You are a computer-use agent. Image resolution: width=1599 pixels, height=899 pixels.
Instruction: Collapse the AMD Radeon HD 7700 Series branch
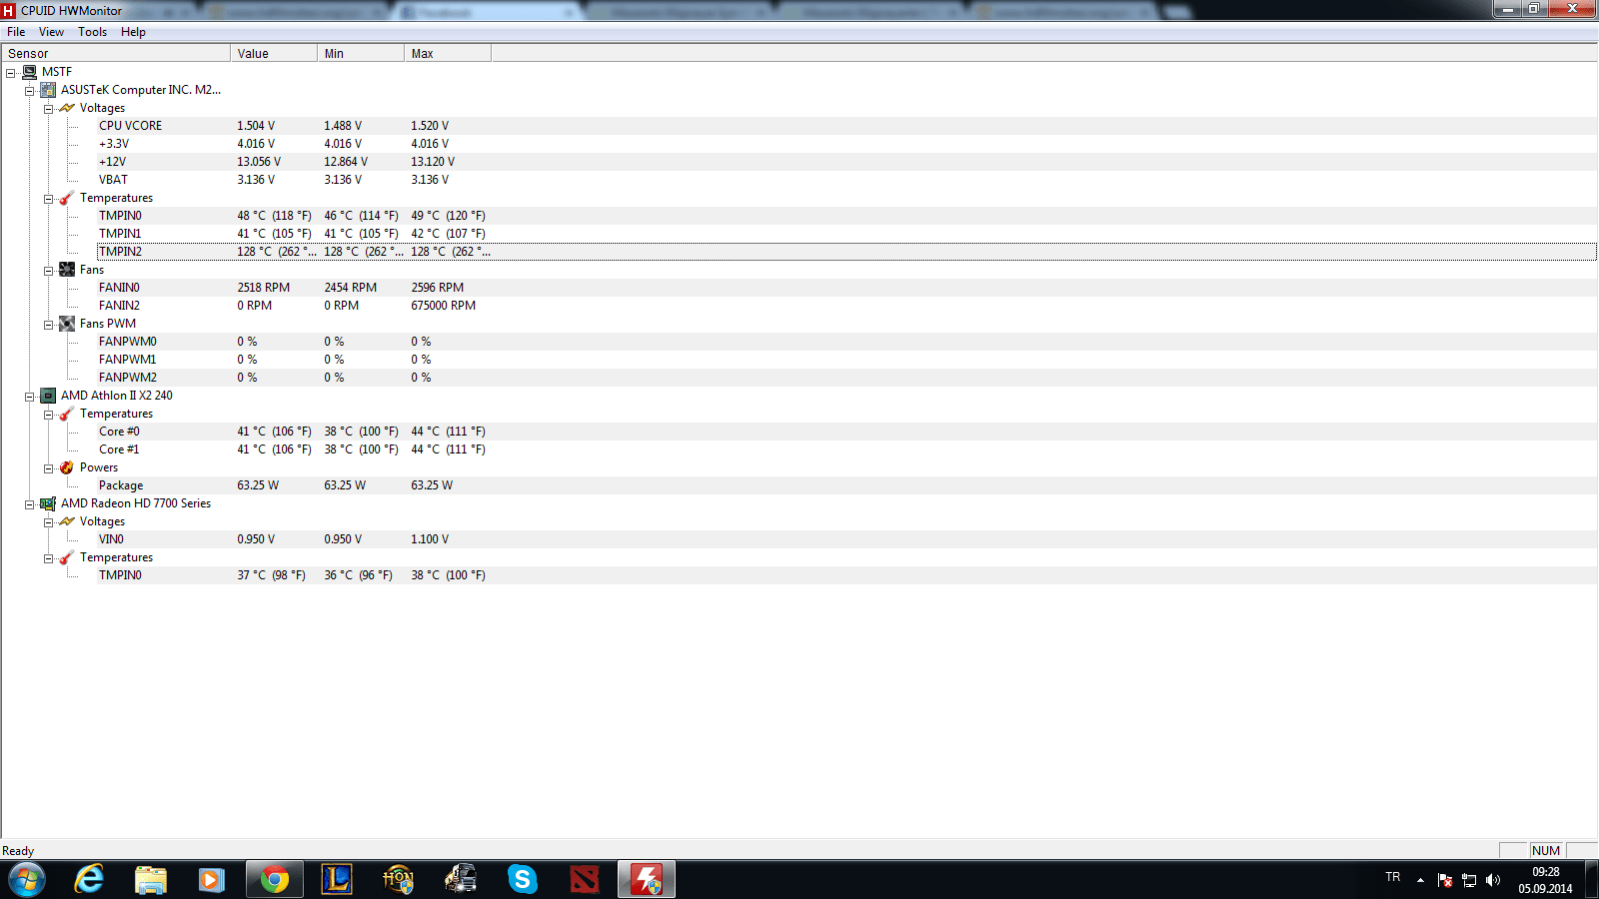(29, 503)
